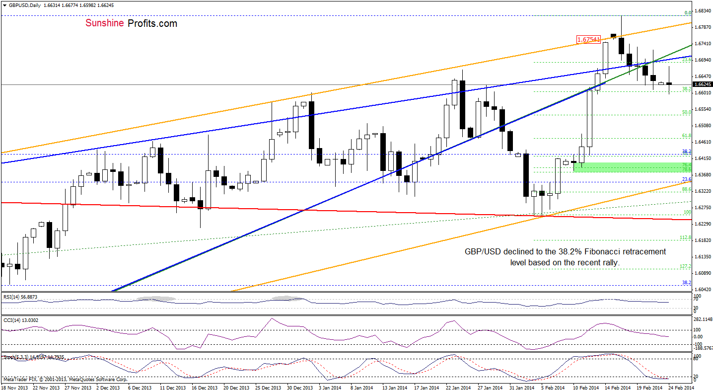Click the 13 Jan 2014 date label
This screenshot has height=392, width=713.
pyautogui.click(x=395, y=388)
